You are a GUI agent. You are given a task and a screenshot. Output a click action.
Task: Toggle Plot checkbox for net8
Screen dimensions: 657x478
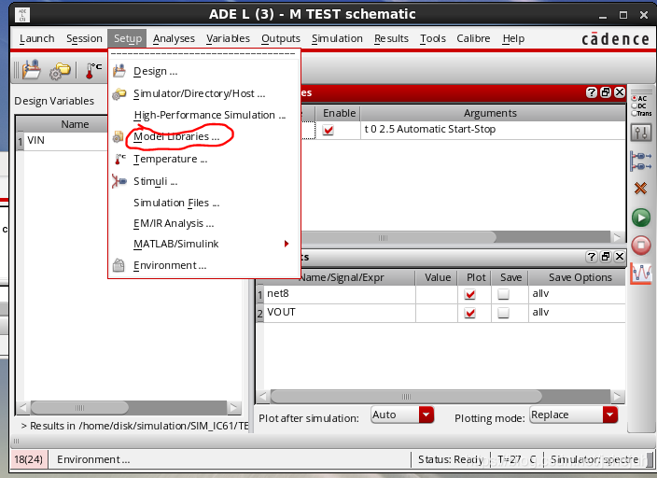[470, 294]
